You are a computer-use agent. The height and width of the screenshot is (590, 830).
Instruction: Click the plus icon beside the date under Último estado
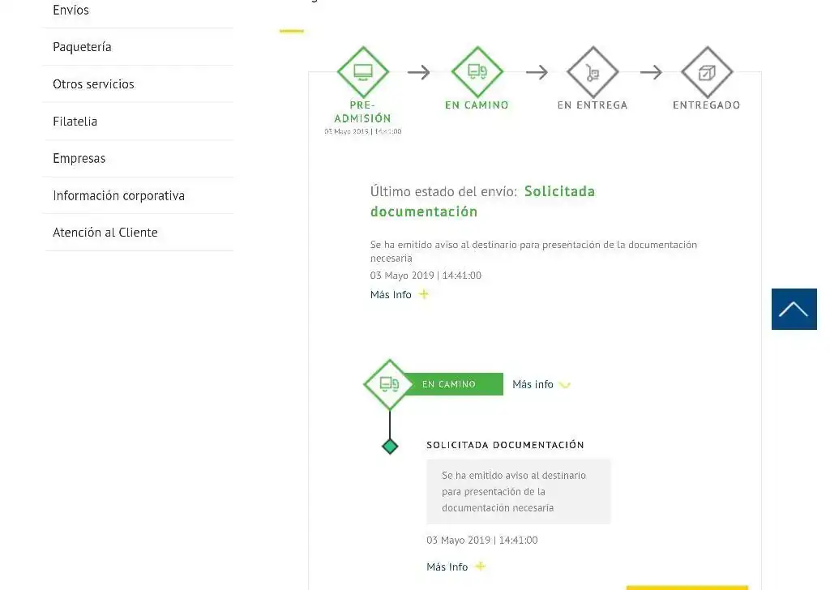424,294
